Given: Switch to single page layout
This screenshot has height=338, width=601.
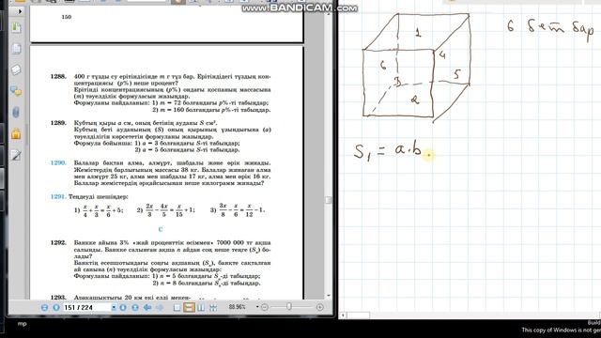Looking at the screenshot, I should pyautogui.click(x=177, y=307).
